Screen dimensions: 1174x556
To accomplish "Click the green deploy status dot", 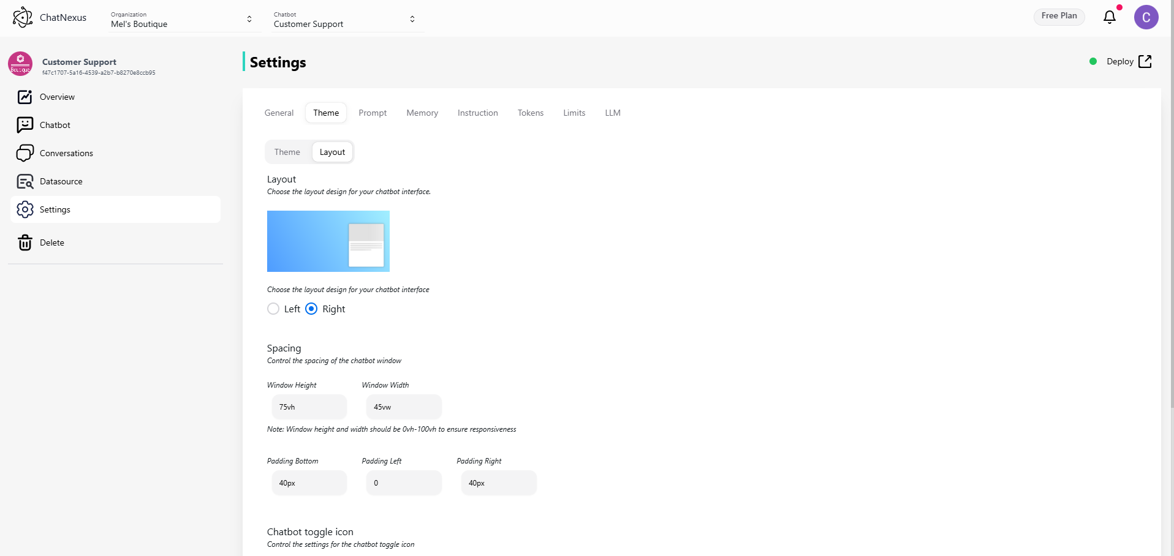I will coord(1093,61).
